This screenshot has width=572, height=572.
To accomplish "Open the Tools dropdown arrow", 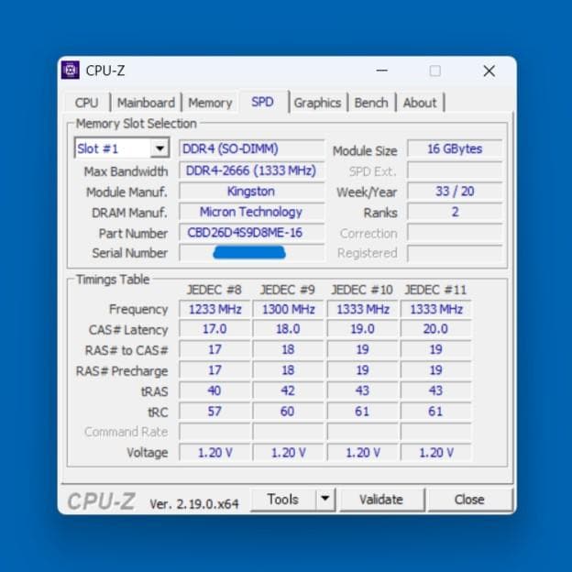I will [x=325, y=499].
